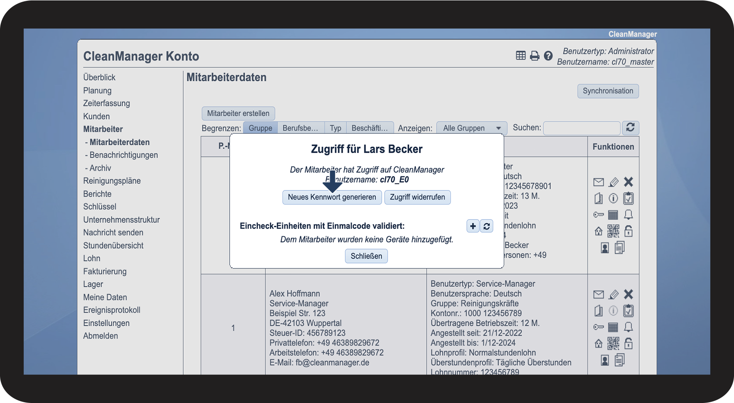Delete Alex Hoffmann with the X icon
Viewport: 734px width, 403px height.
(x=628, y=294)
